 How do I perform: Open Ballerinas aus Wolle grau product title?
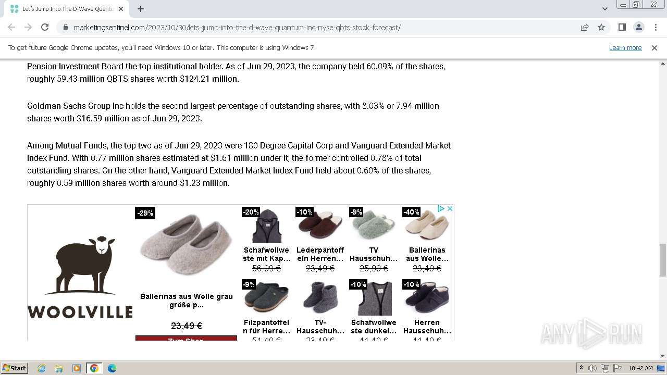pos(187,301)
